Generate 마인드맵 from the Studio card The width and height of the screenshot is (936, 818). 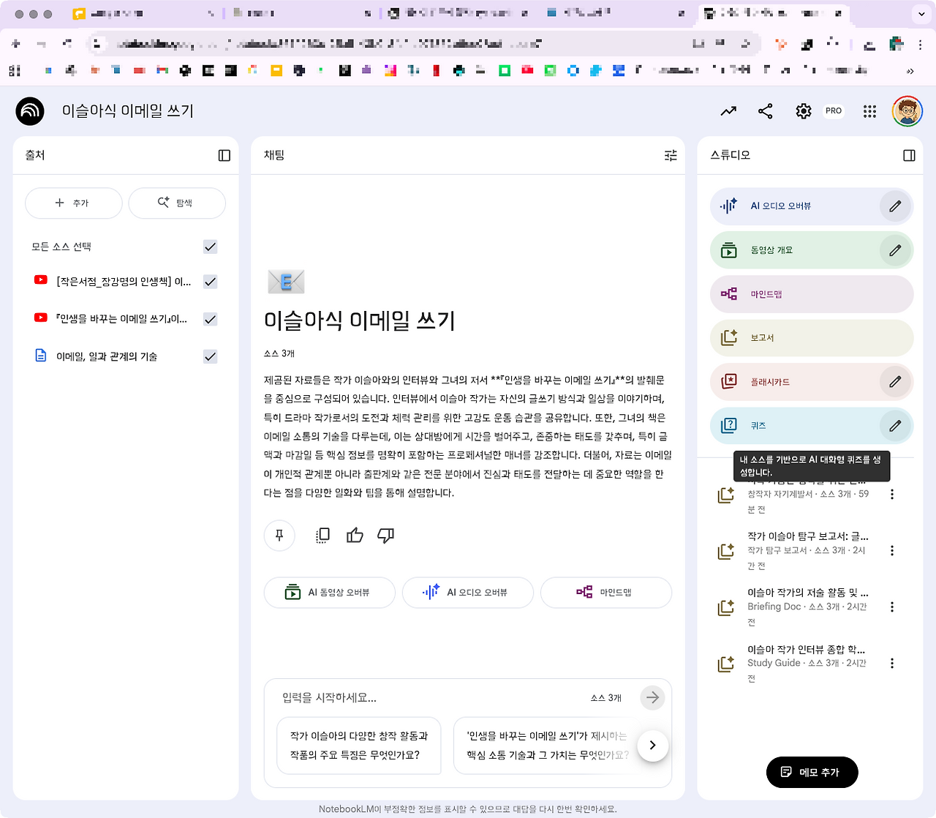click(812, 294)
